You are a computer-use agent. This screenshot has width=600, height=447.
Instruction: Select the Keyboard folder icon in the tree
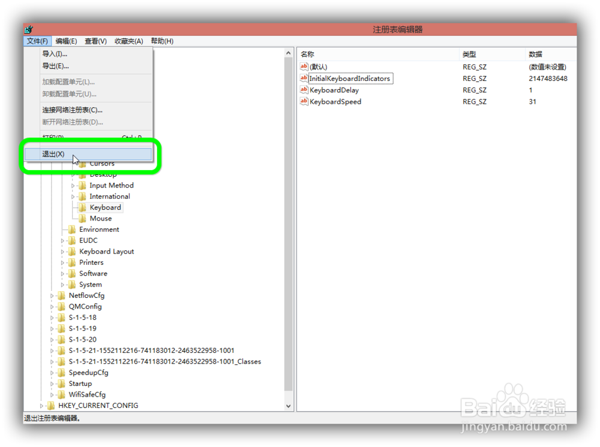coord(82,207)
